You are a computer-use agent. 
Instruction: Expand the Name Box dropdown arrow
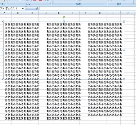(23, 9)
